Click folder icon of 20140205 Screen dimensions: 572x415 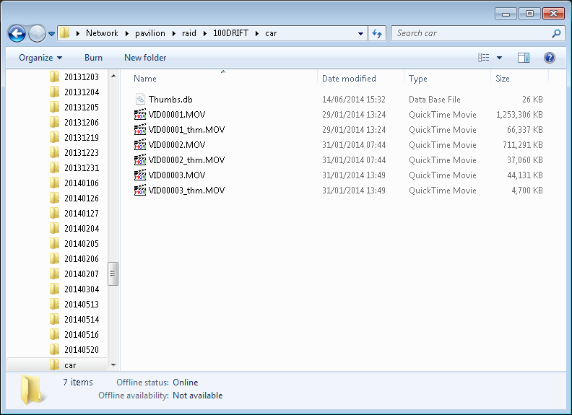(54, 243)
